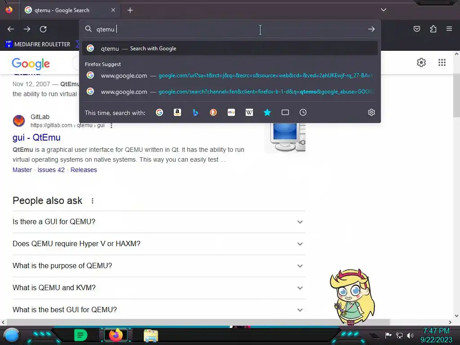This screenshot has width=460, height=345.
Task: Search this time with Google icon
Action: click(159, 112)
